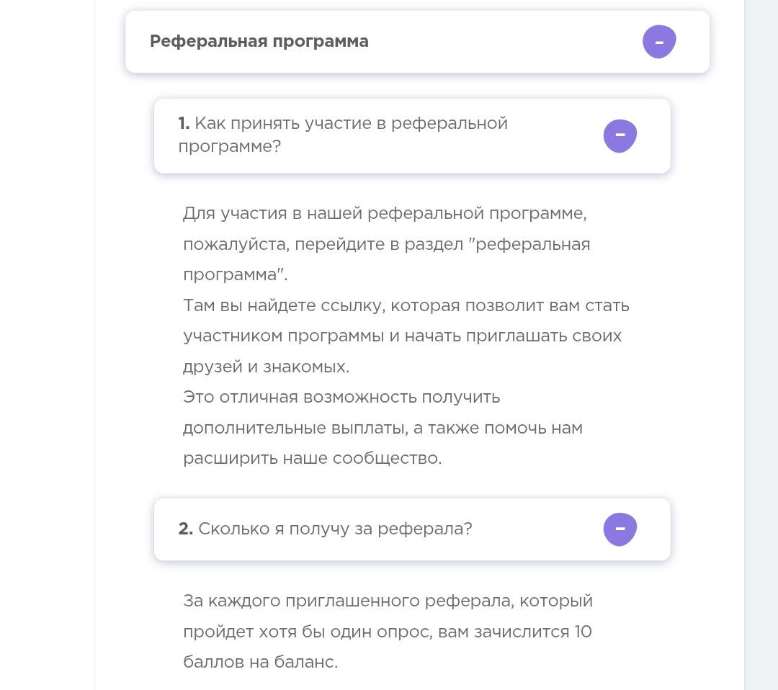Viewport: 778px width, 690px height.
Task: Collapse the Реферальная программа section minus icon
Action: (x=659, y=42)
